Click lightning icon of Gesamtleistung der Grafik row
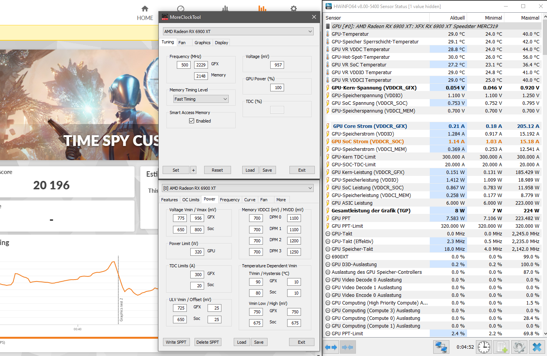The width and height of the screenshot is (547, 356). tap(328, 210)
